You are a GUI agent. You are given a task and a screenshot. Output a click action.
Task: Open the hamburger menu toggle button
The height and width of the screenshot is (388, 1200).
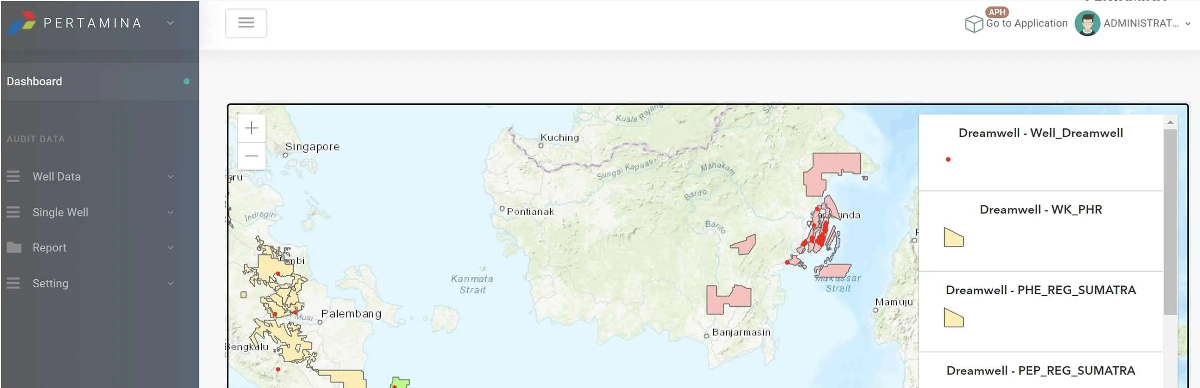tap(246, 23)
